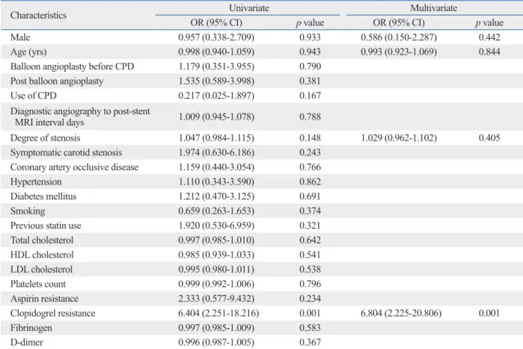Select the 'Total cholesterol' label
Viewport: 523px width, 349px height.
click(42, 240)
